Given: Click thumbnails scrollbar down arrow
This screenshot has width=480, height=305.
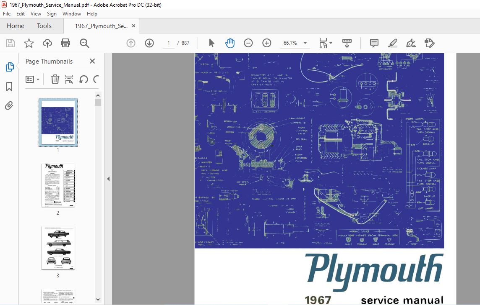Looking at the screenshot, I should (98, 300).
